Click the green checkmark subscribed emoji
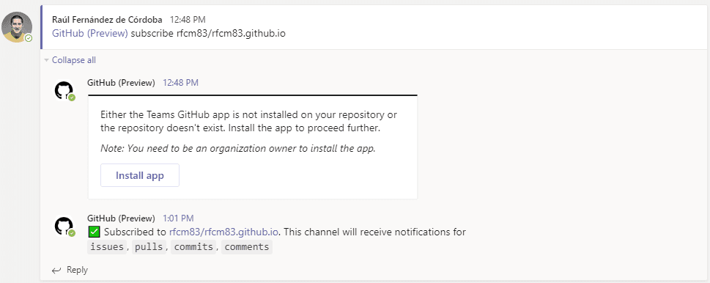The width and height of the screenshot is (710, 283). [94, 232]
